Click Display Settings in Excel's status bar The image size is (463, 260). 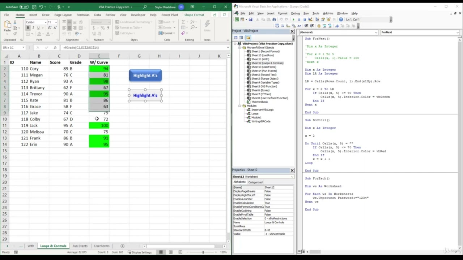coord(139,252)
